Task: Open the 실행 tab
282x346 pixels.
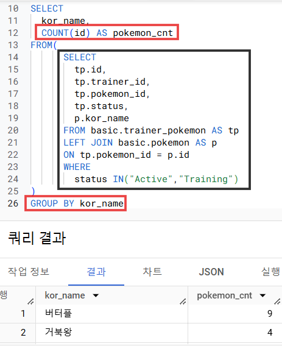Action: (270, 272)
